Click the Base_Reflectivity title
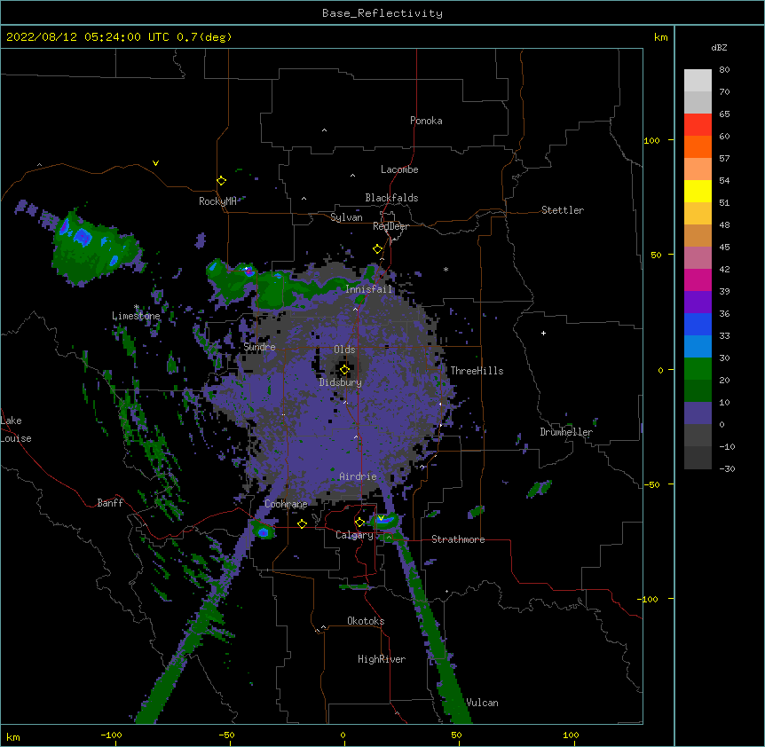The height and width of the screenshot is (747, 765). pos(382,13)
